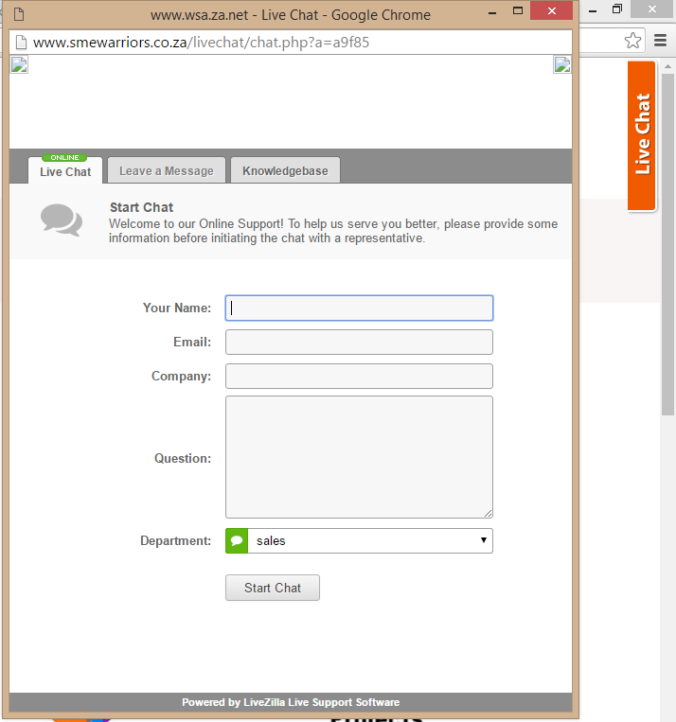Click the speech bubbles icon beside Start Chat
This screenshot has width=676, height=722.
[62, 220]
